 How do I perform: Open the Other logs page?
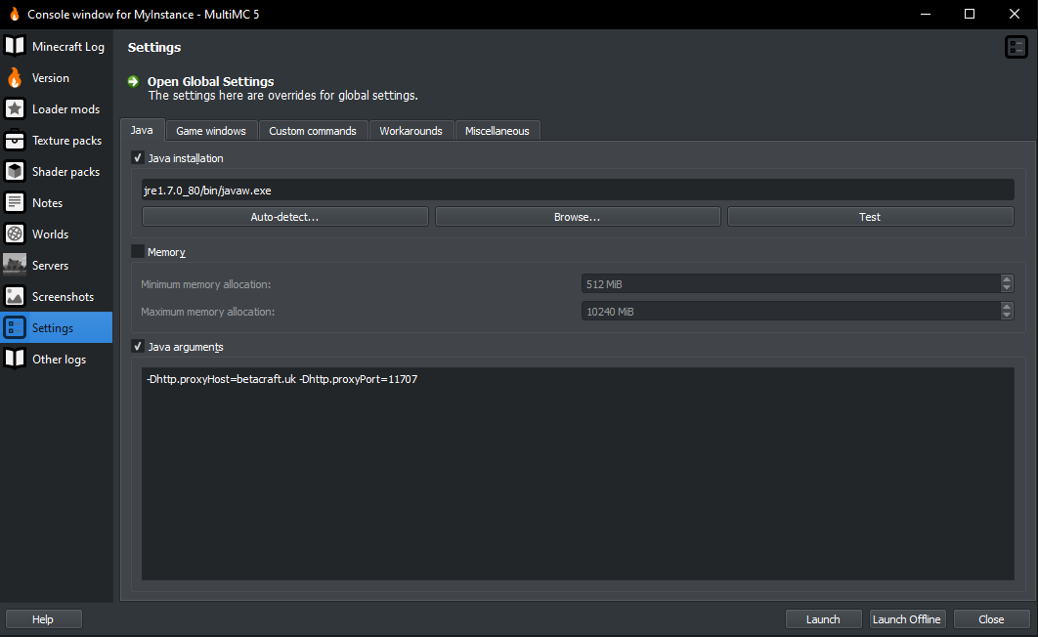57,359
